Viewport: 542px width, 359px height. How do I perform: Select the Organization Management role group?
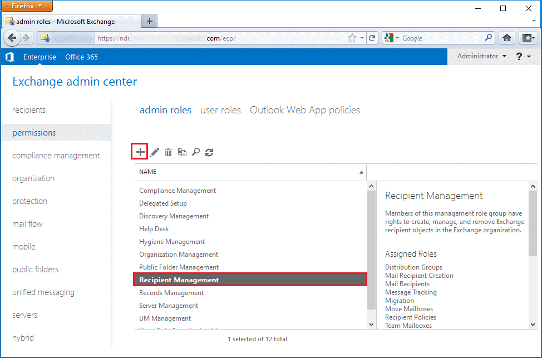250,255
